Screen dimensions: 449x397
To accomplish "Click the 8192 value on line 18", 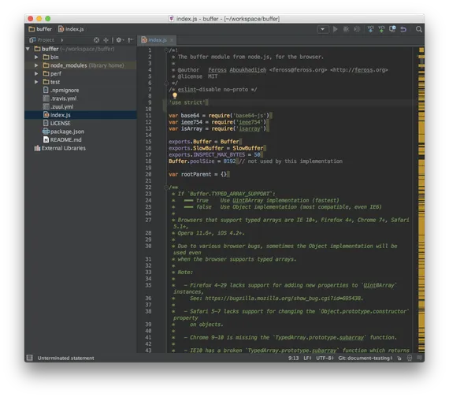I will tap(229, 161).
